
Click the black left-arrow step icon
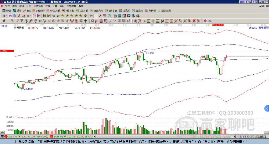point(54,16)
